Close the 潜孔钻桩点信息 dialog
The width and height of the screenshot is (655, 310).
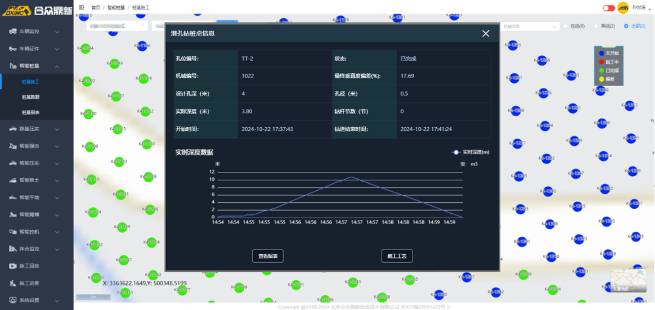(x=486, y=34)
